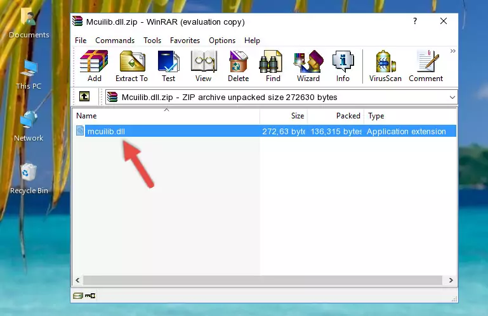The height and width of the screenshot is (316, 488).
Task: Select the mcuilib.dll file row
Action: [x=265, y=131]
